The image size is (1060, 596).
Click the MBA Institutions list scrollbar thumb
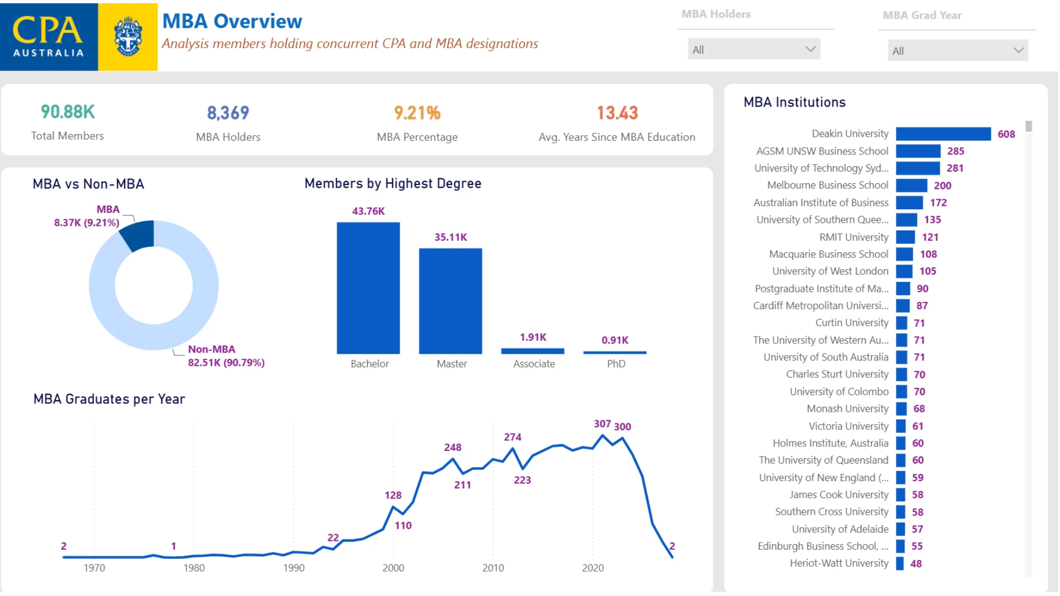1029,126
